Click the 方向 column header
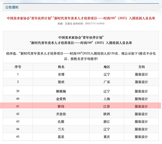This screenshot has height=144, width=162. click(x=141, y=67)
